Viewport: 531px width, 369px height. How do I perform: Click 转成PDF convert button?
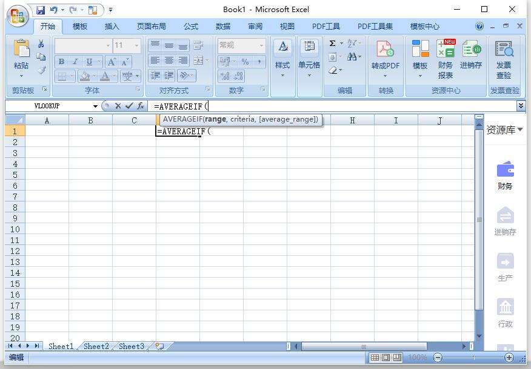point(386,58)
